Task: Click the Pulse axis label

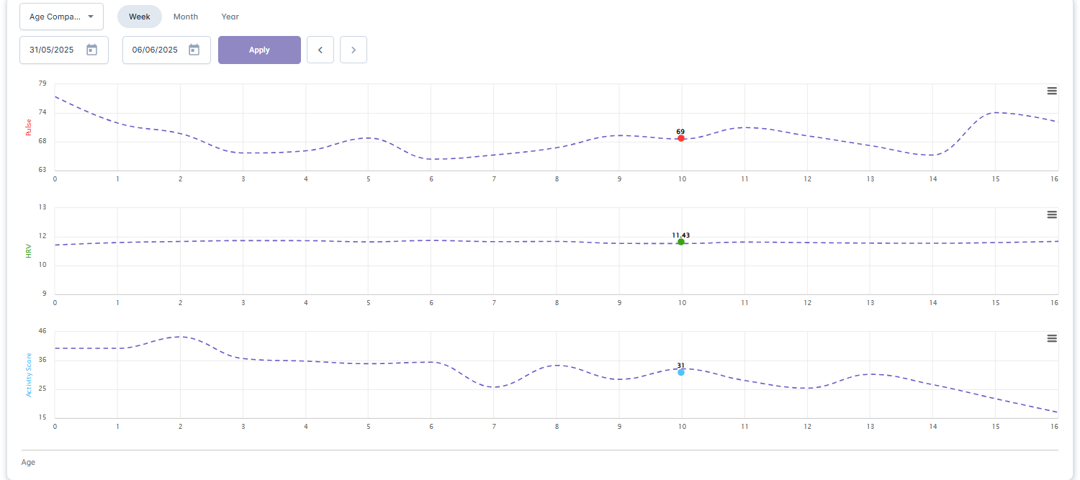Action: point(29,127)
